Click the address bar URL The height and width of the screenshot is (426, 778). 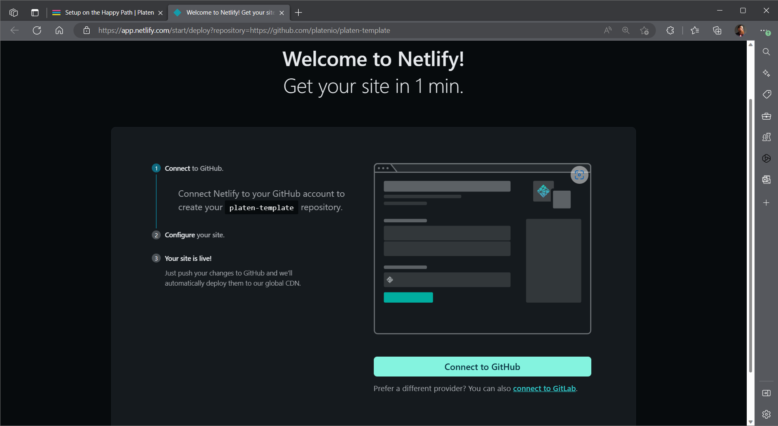pyautogui.click(x=244, y=30)
